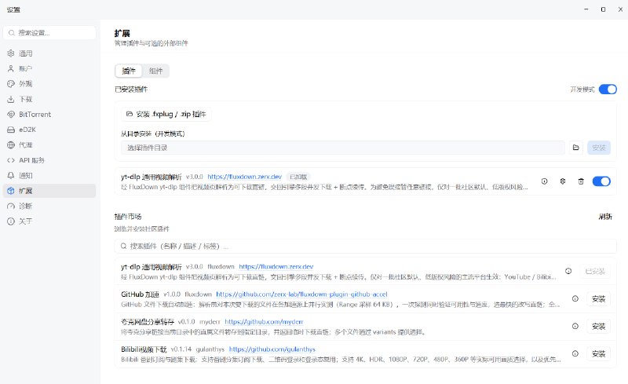Toggle the 开发模式 developer mode switch
Viewport: 628px width, 384px height.
(x=608, y=89)
